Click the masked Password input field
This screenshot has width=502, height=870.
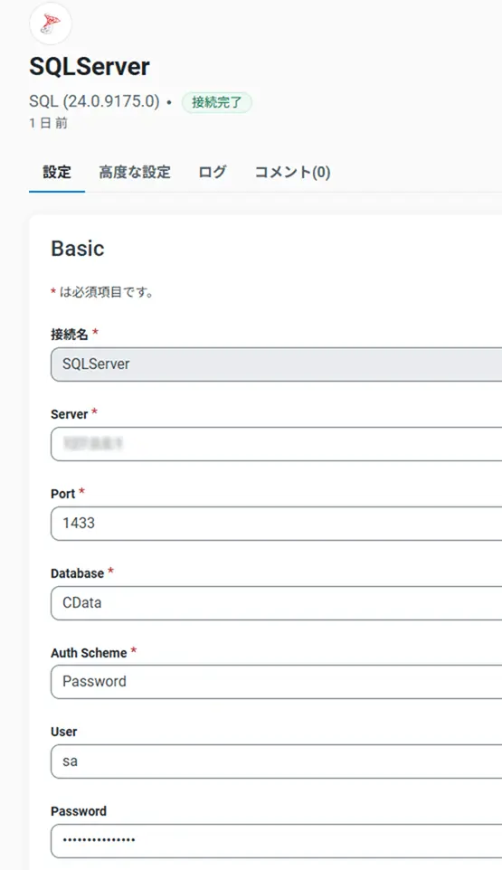pyautogui.click(x=276, y=840)
